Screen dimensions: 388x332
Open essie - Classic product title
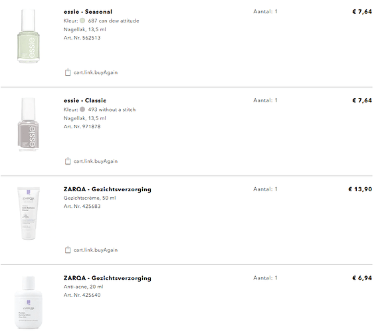tap(85, 100)
